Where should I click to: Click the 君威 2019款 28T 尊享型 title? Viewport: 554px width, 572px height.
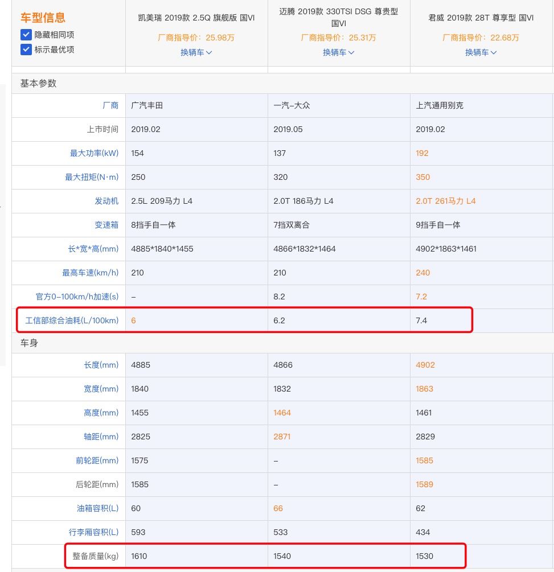481,18
